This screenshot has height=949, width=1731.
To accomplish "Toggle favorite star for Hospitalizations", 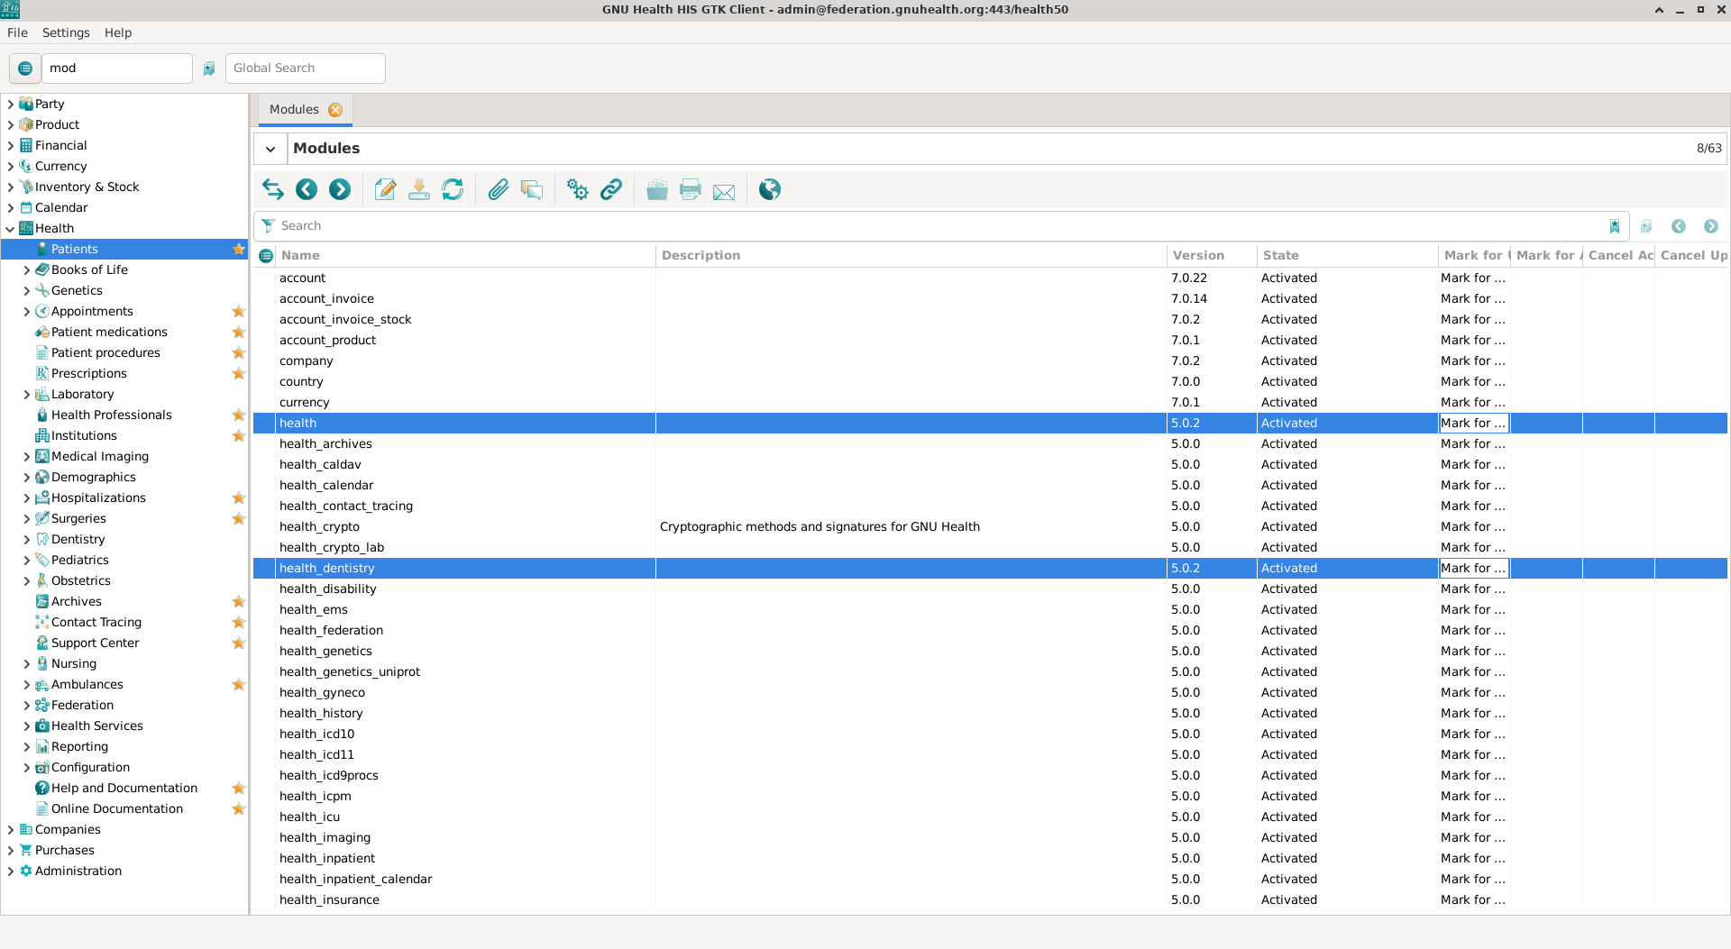I will pyautogui.click(x=239, y=497).
